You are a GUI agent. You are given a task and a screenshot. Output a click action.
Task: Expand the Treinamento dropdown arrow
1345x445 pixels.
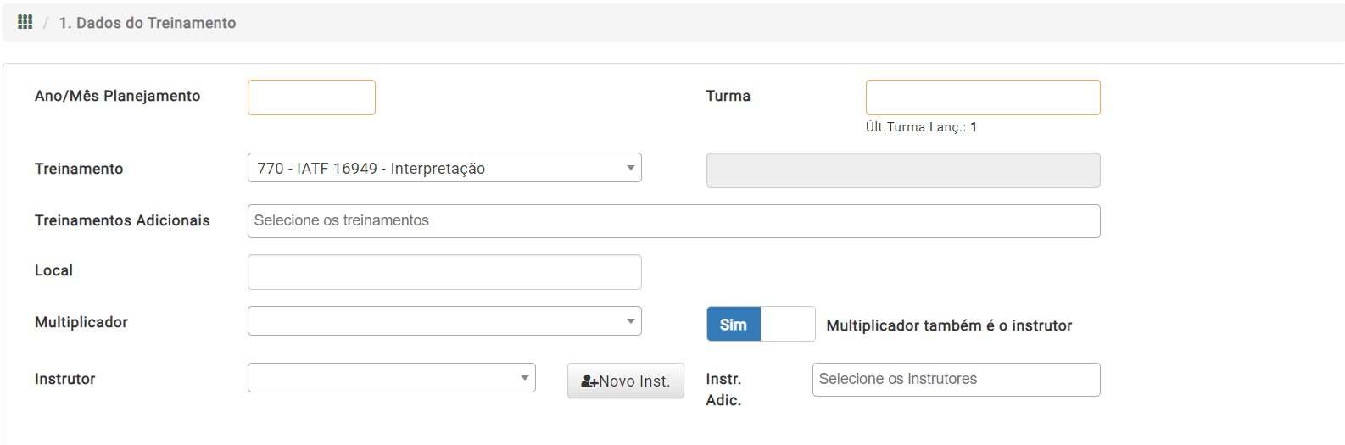point(631,168)
